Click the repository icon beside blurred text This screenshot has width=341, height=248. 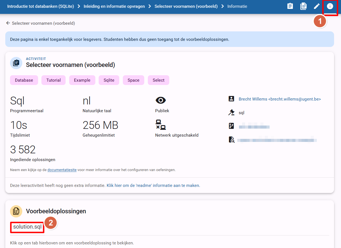point(232,126)
